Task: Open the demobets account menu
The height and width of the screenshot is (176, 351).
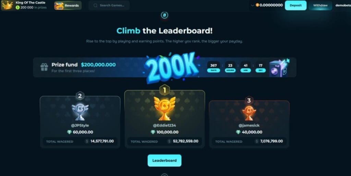Action: point(343,5)
